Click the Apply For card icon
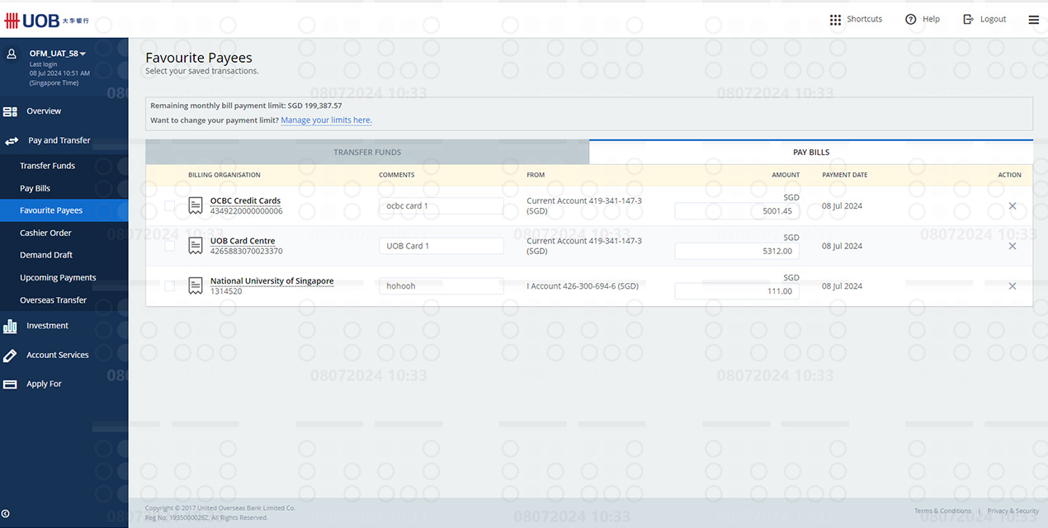 point(10,384)
